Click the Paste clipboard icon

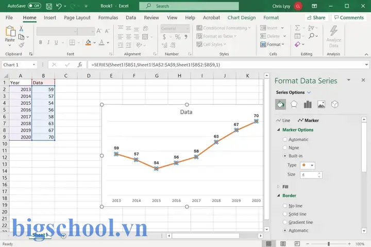[10, 31]
